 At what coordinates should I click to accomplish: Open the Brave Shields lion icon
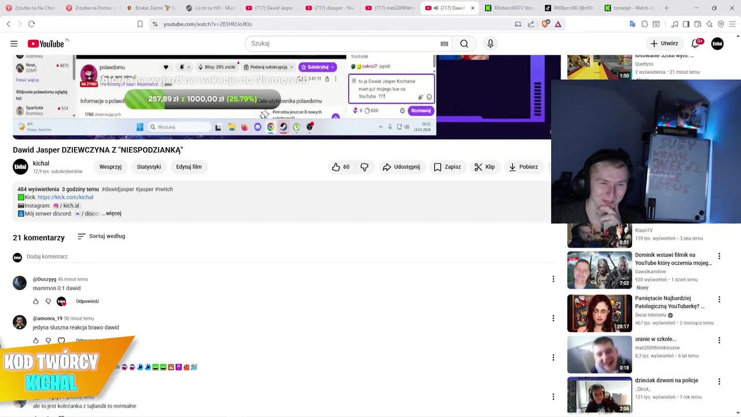coord(545,24)
